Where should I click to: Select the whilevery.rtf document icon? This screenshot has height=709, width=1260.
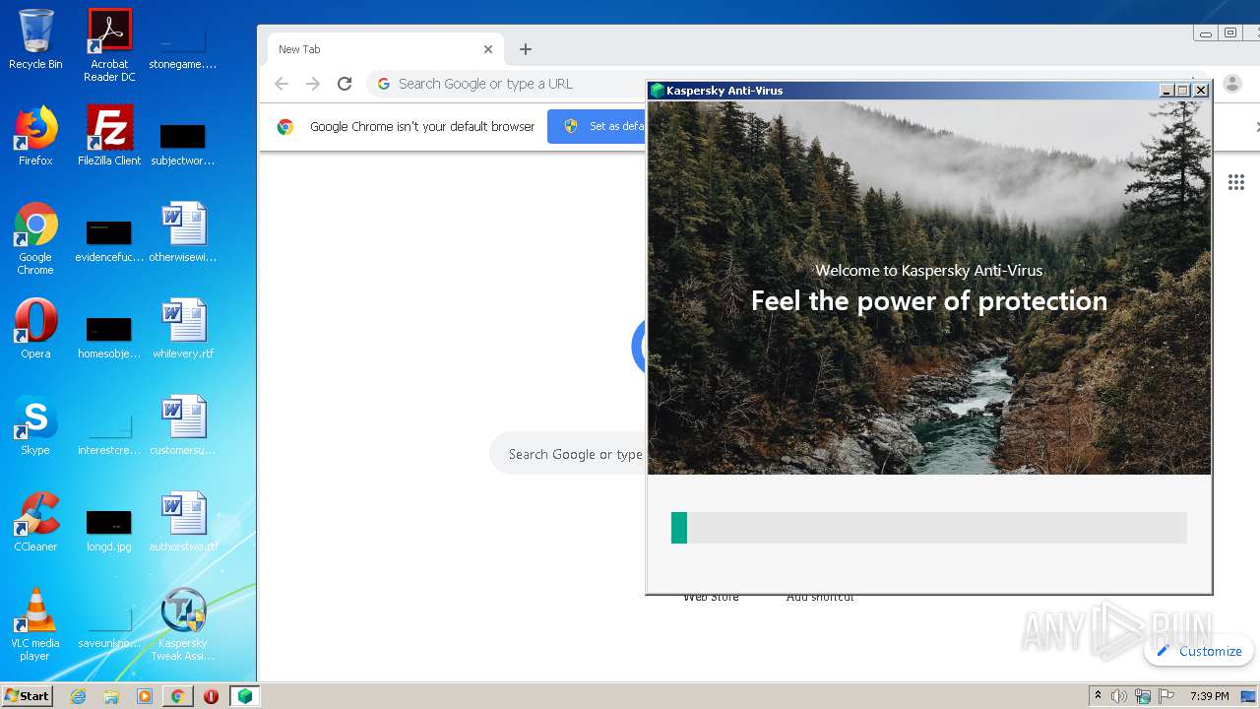(183, 329)
